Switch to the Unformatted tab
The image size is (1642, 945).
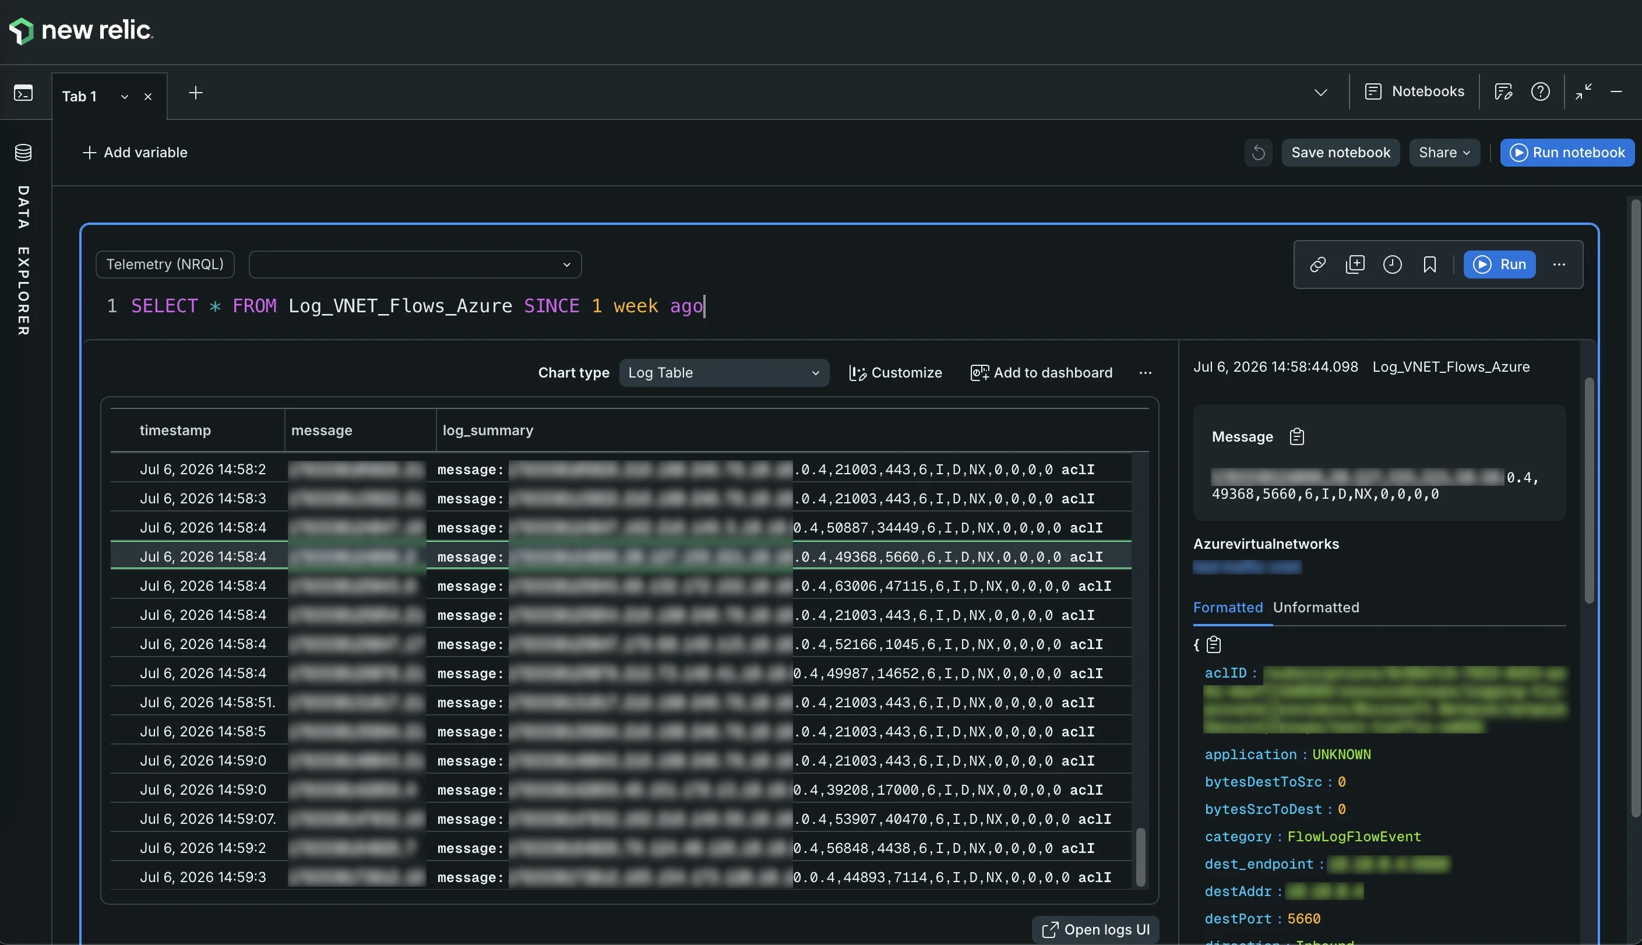[x=1316, y=608]
